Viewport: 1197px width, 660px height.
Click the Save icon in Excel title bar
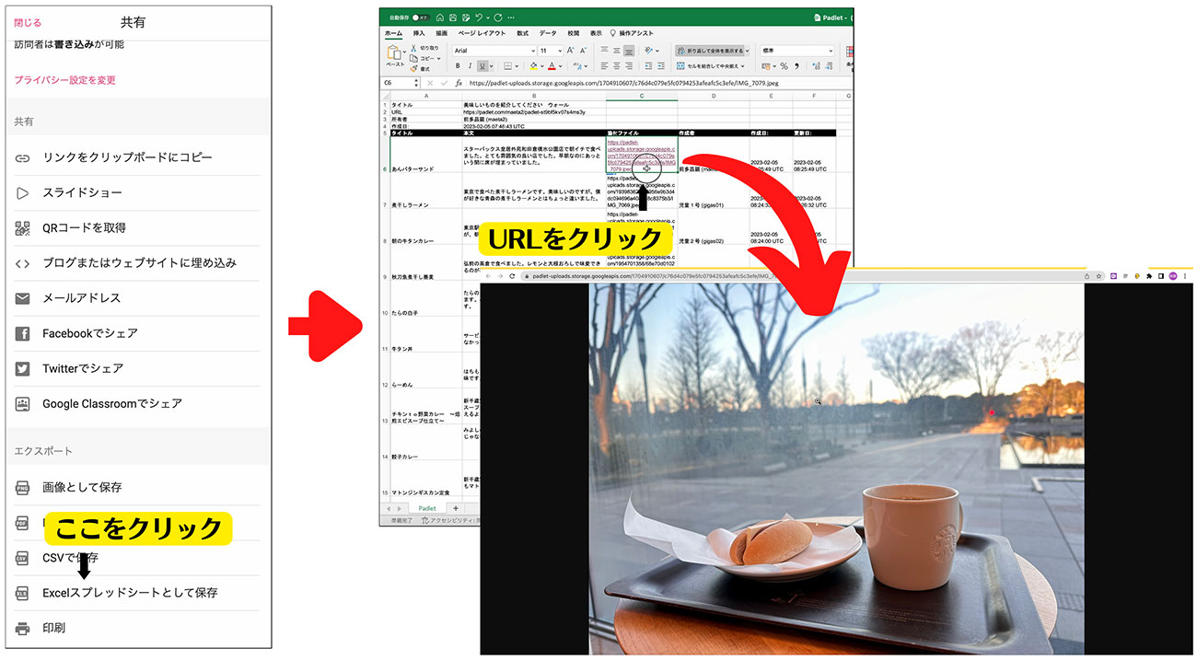[453, 17]
